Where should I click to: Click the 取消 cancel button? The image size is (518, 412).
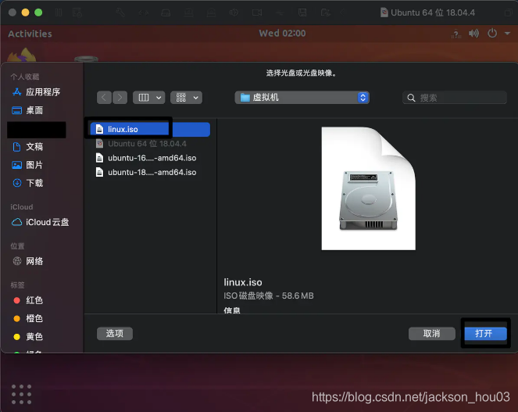(x=432, y=334)
